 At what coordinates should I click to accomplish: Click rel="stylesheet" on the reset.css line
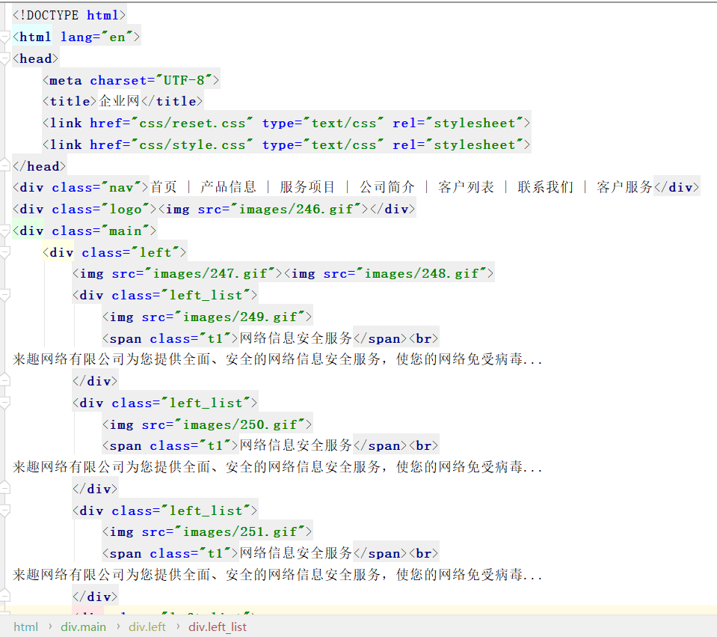pos(458,124)
